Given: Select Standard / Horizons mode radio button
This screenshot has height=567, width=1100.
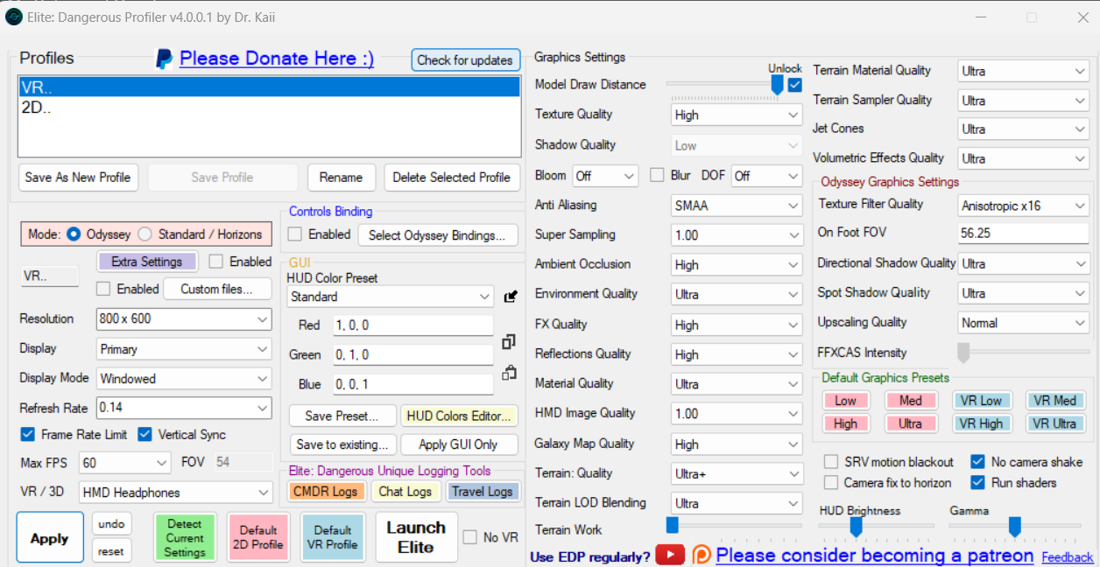Looking at the screenshot, I should pyautogui.click(x=145, y=234).
